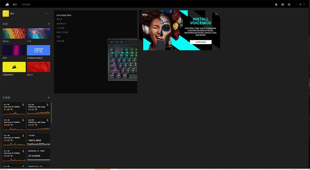Click the sensor panel scrollbar
Screen dimensions: 310x170
click(51, 112)
